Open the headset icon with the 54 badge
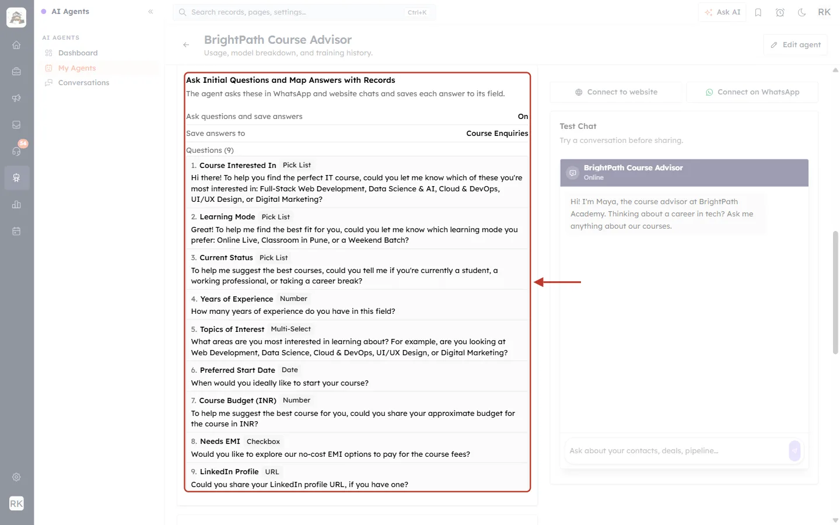 tap(16, 151)
